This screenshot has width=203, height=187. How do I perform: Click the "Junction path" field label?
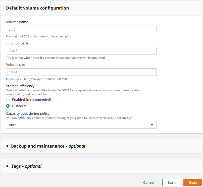17,43
